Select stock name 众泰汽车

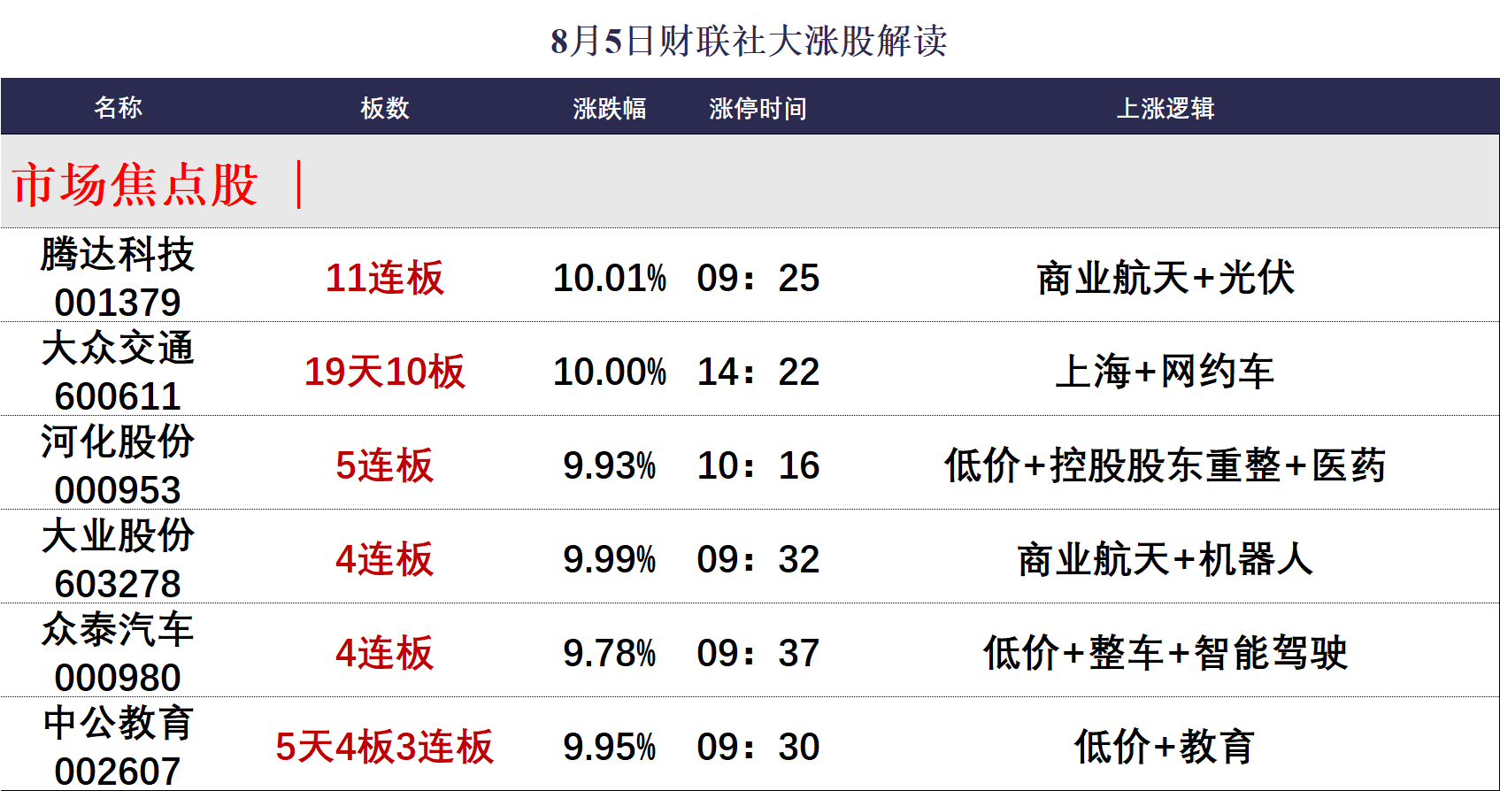pyautogui.click(x=118, y=630)
